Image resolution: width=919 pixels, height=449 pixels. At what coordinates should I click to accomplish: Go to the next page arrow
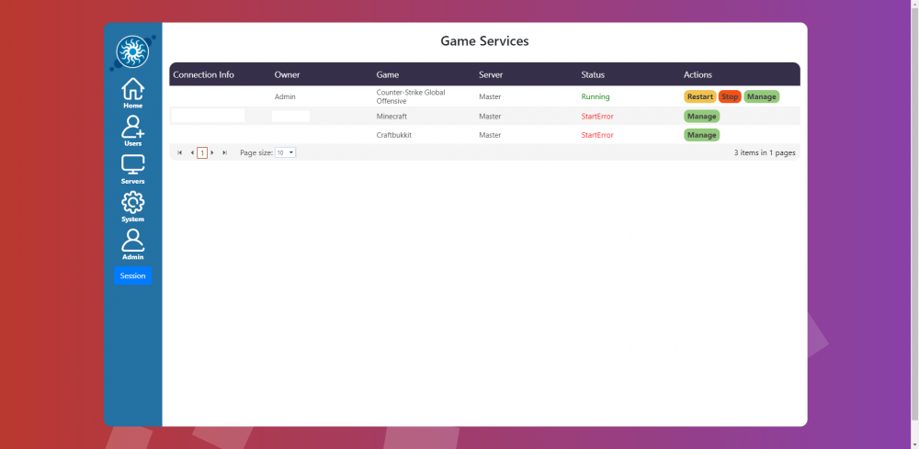(x=212, y=152)
